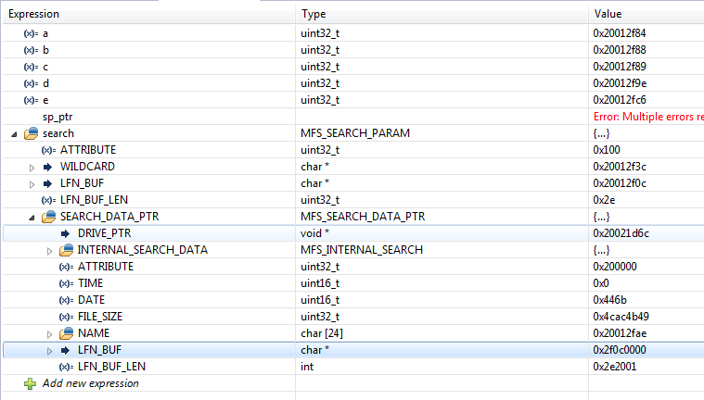Click the variable icon beside FILE_SIZE
The image size is (704, 400).
coord(66,317)
